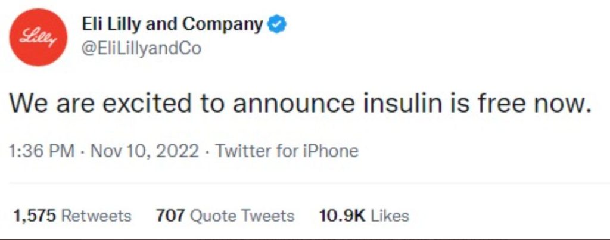
Task: Click the word "Likes" label
Action: coord(390,215)
